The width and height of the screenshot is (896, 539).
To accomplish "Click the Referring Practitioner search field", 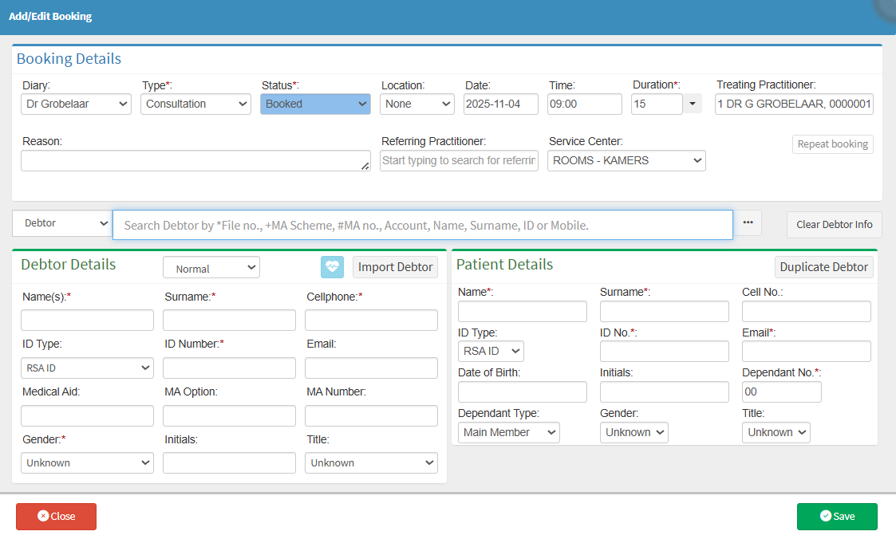I will [459, 160].
